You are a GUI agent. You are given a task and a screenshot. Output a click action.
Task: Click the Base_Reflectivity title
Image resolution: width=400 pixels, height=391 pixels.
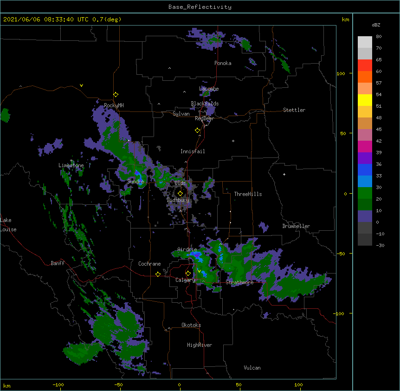click(x=200, y=7)
